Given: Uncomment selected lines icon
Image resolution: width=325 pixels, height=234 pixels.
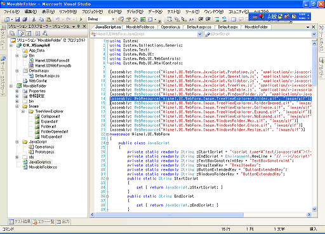Looking at the screenshot, I should (x=224, y=19).
